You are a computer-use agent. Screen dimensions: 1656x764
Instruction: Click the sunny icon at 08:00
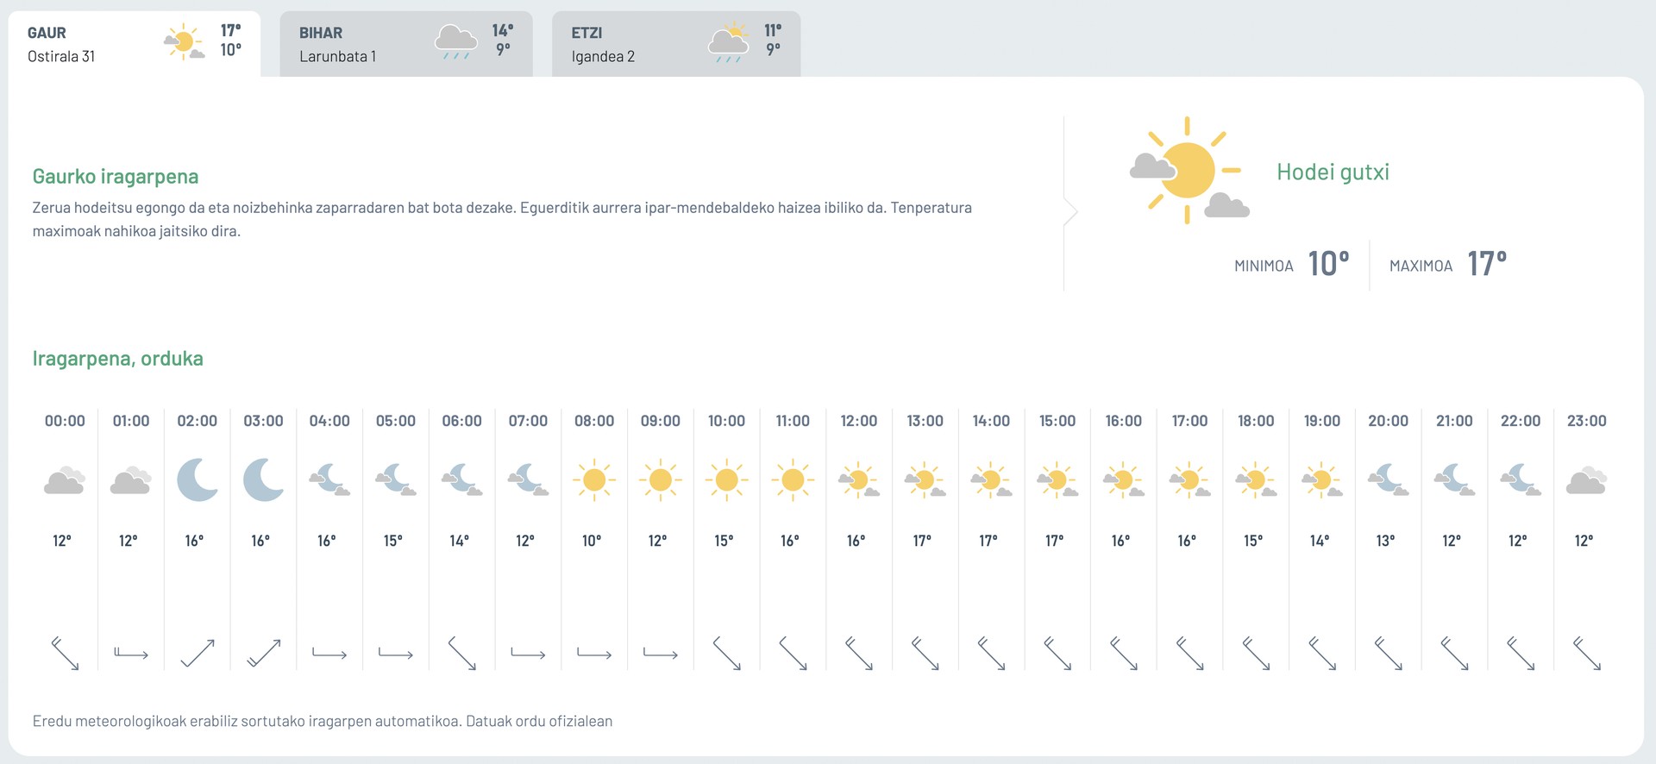pos(594,479)
